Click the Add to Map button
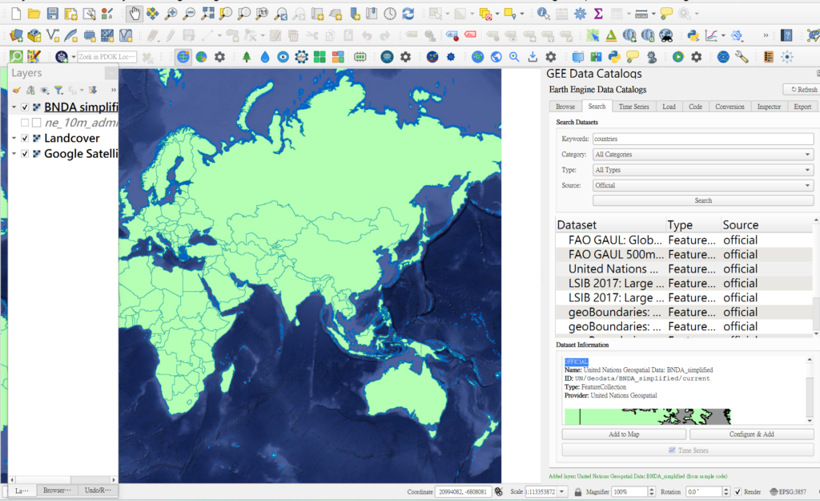 click(x=624, y=434)
